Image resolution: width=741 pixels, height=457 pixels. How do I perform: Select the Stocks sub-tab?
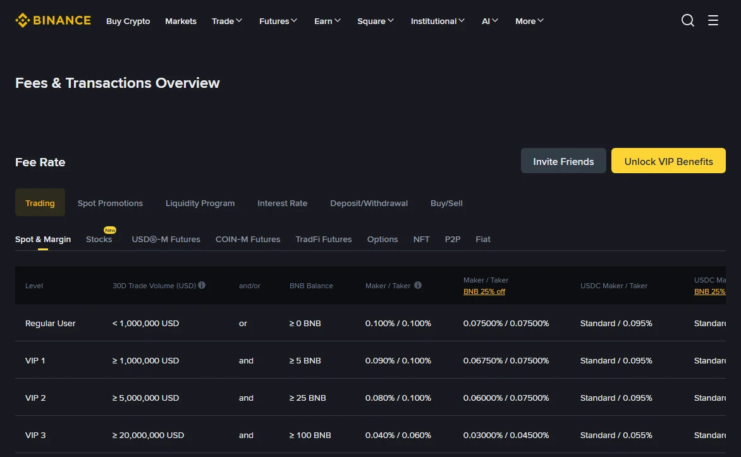point(99,239)
